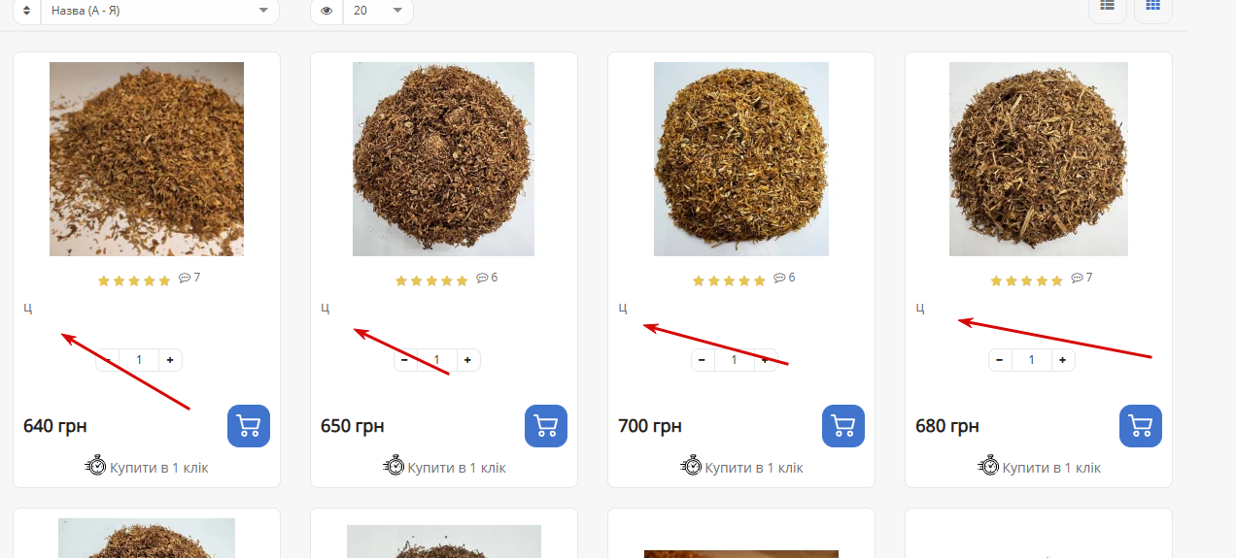Click the price text '650 грн'
Image resolution: width=1236 pixels, height=558 pixels.
tap(353, 426)
